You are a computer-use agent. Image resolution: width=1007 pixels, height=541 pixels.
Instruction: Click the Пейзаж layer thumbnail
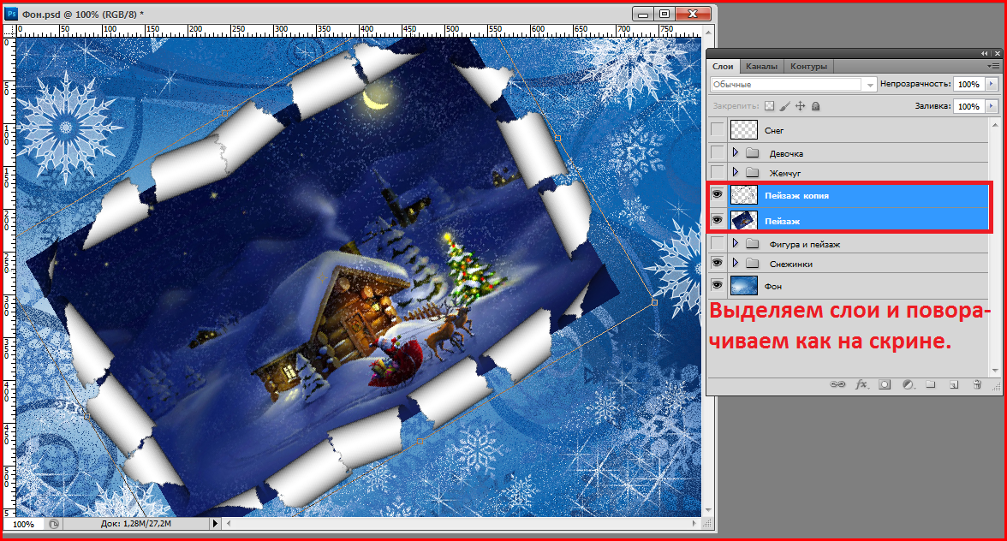click(x=743, y=221)
